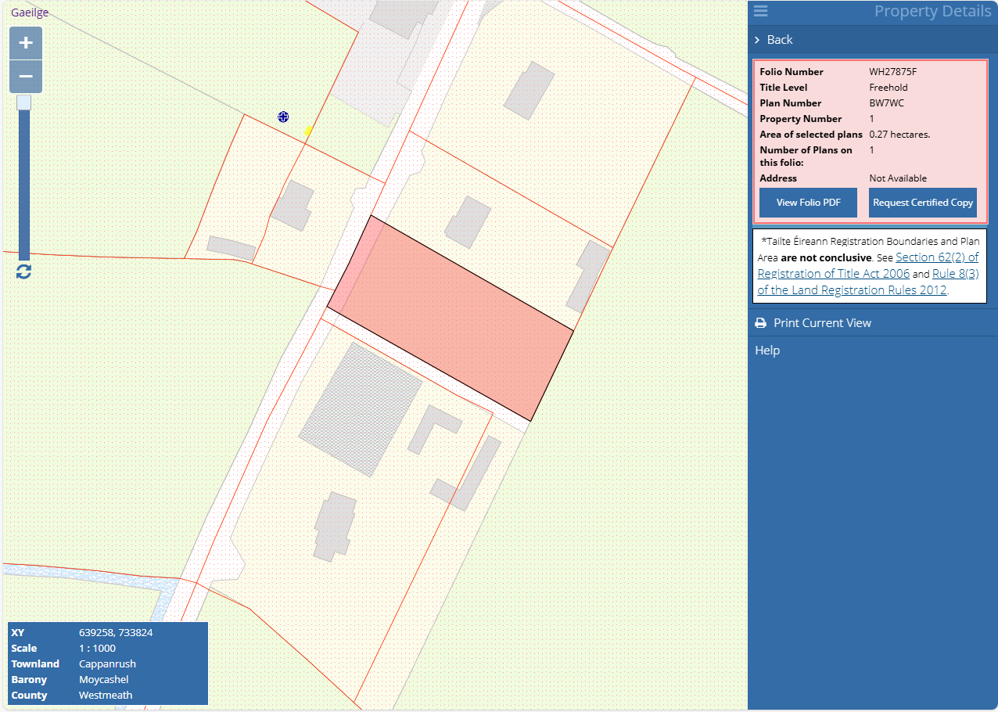Click the Property Details panel title
The height and width of the screenshot is (712, 998).
pyautogui.click(x=932, y=11)
